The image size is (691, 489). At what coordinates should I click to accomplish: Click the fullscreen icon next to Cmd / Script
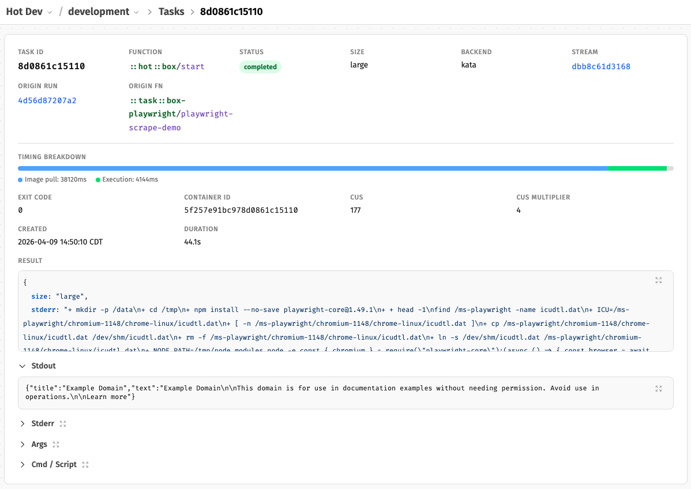(85, 464)
